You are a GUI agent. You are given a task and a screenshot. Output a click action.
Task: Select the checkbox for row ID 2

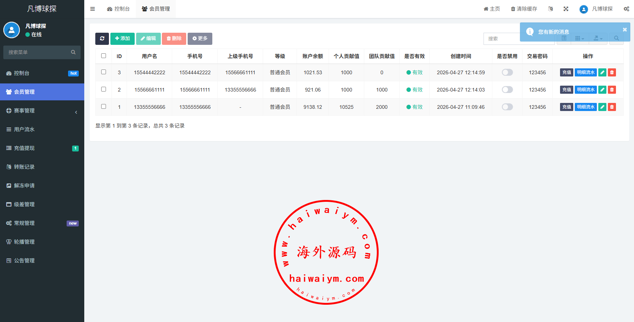pyautogui.click(x=104, y=89)
